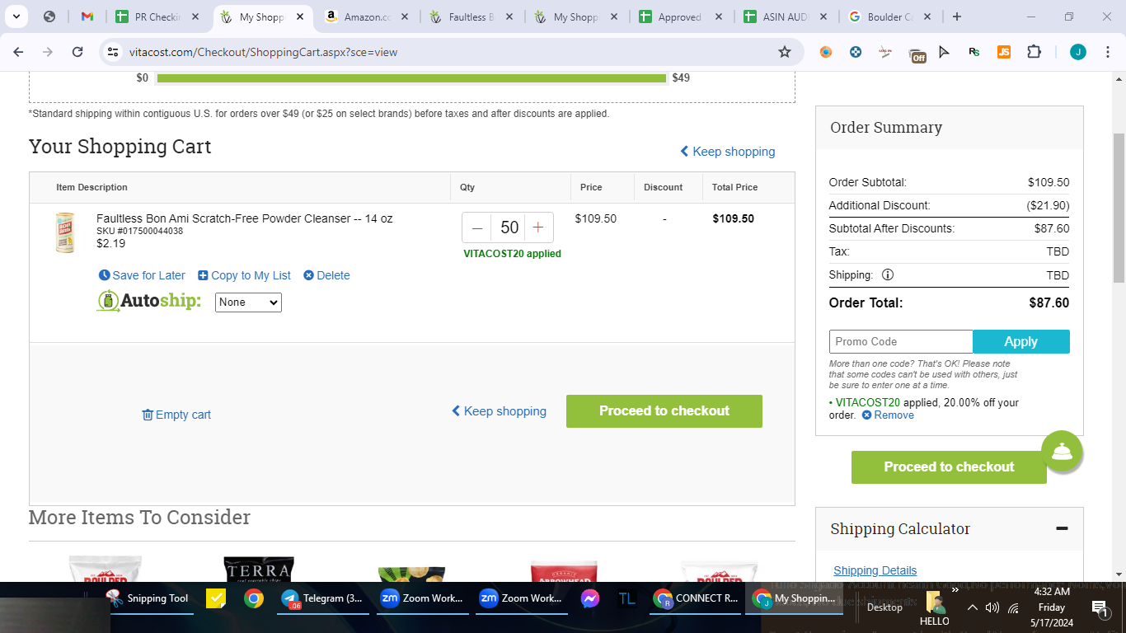The width and height of the screenshot is (1126, 633).
Task: Open a new browser tab
Action: coord(956,16)
